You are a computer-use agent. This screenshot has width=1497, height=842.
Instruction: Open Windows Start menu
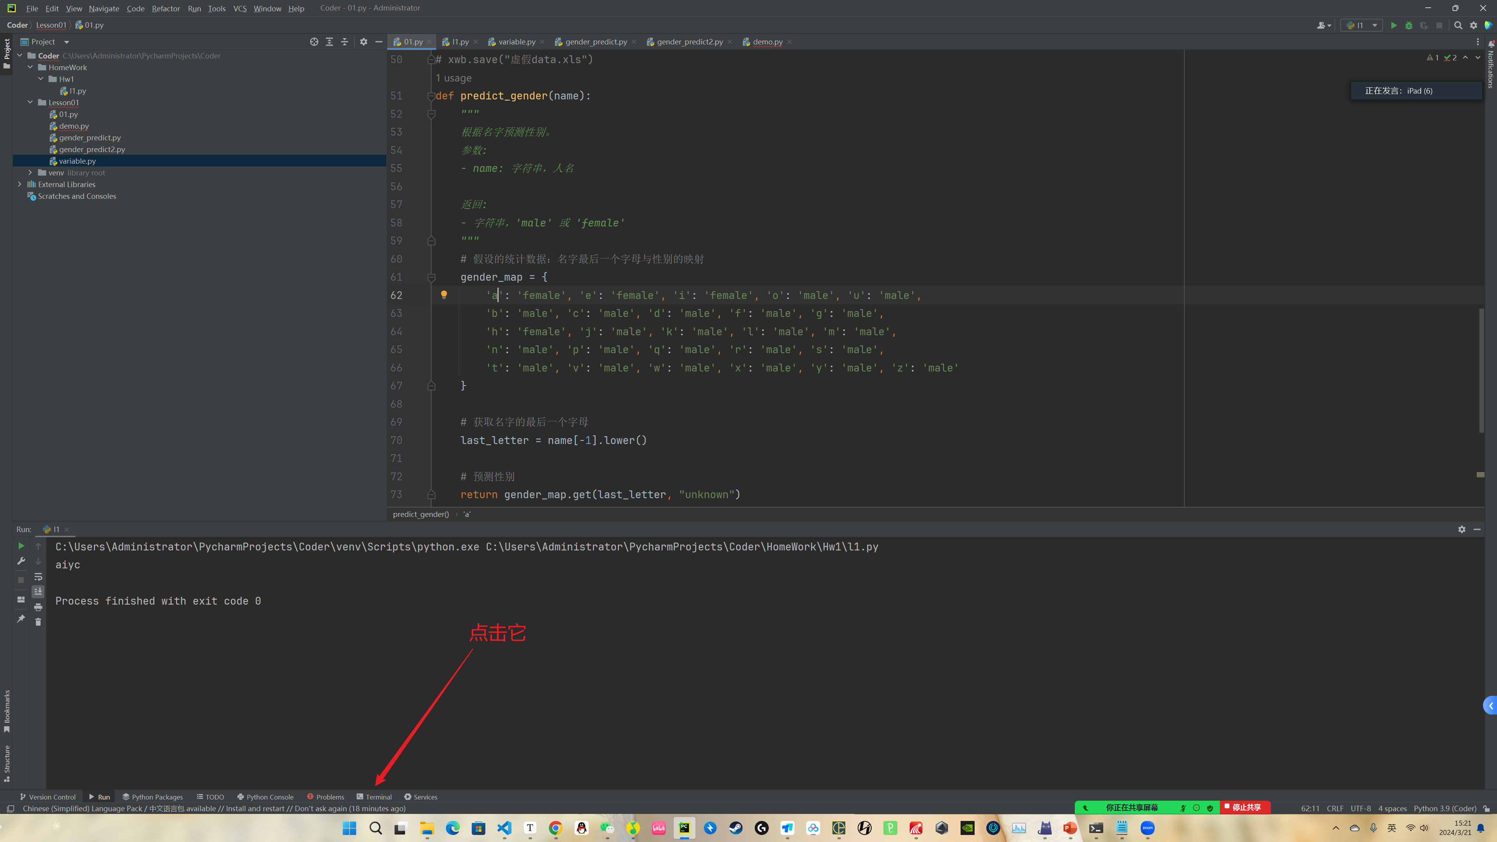pyautogui.click(x=349, y=828)
